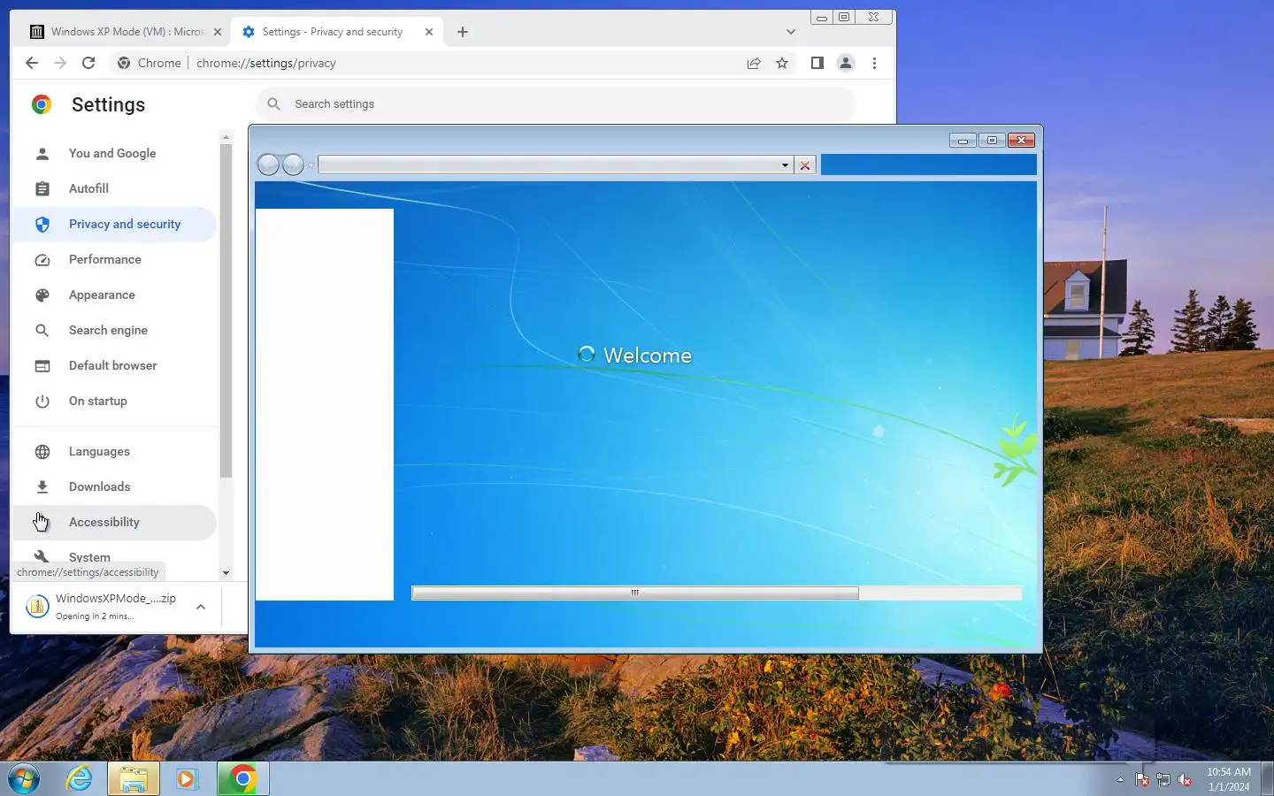
Task: Click the share icon in address bar
Action: coord(754,63)
